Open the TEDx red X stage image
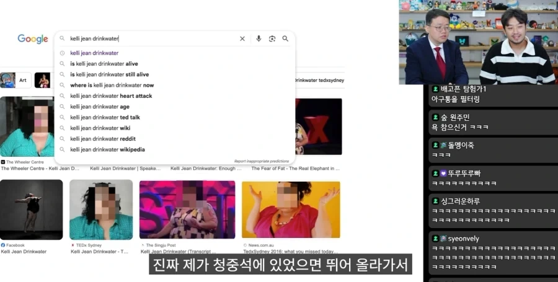 [x=319, y=126]
